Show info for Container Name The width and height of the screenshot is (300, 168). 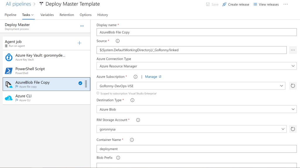[x=132, y=140]
